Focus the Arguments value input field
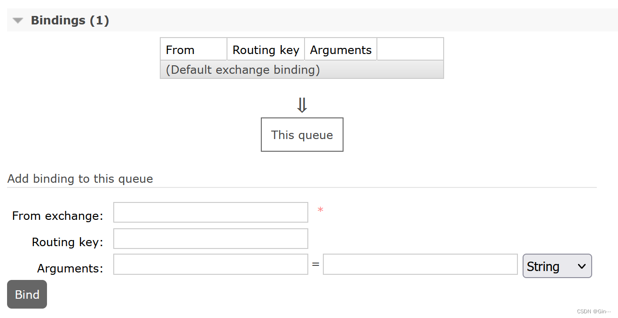The image size is (618, 318). pos(420,264)
